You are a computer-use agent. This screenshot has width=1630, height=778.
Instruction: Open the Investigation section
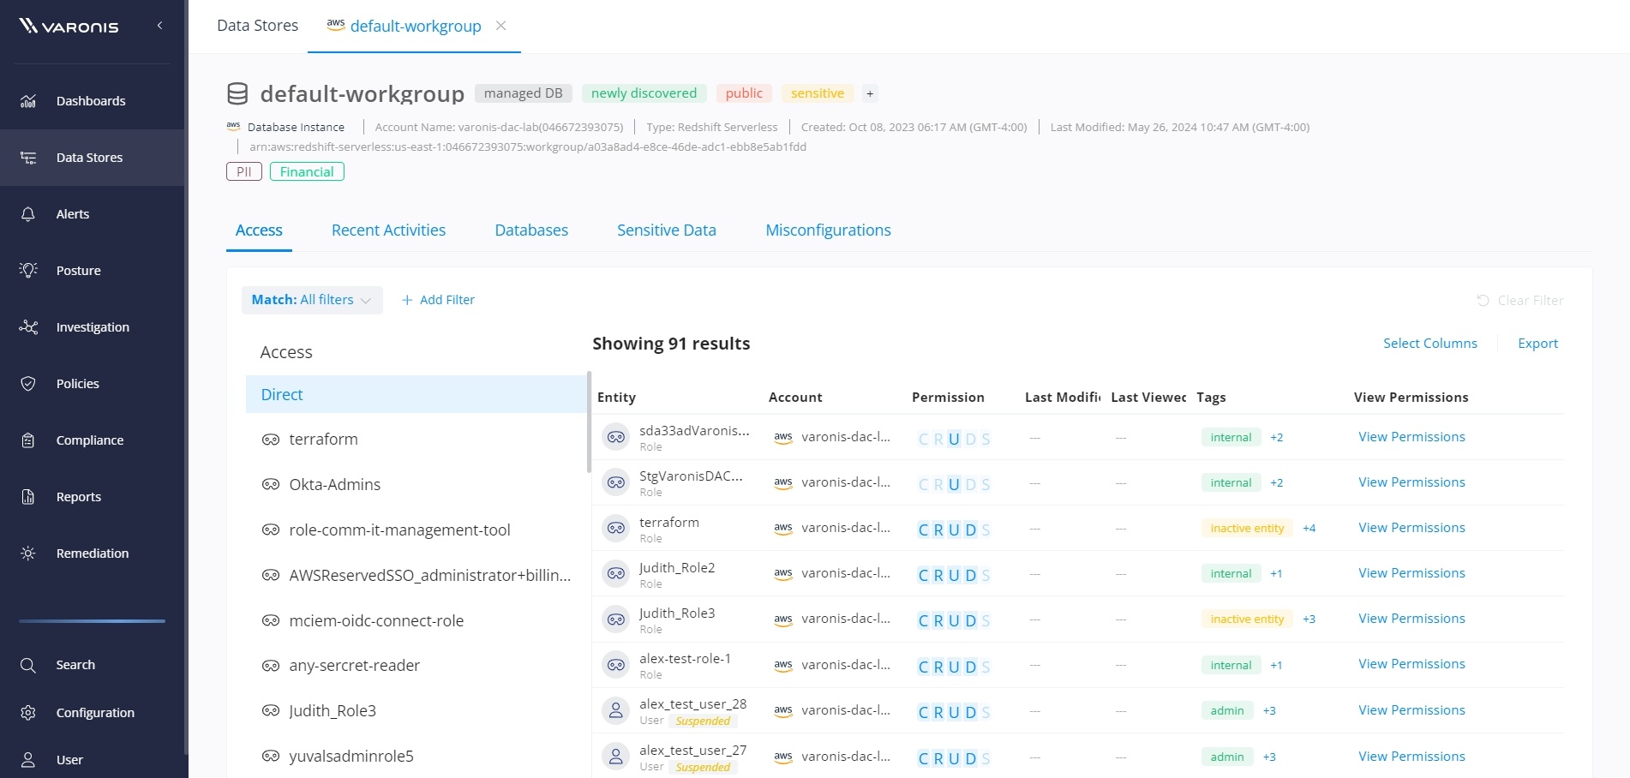pos(92,326)
